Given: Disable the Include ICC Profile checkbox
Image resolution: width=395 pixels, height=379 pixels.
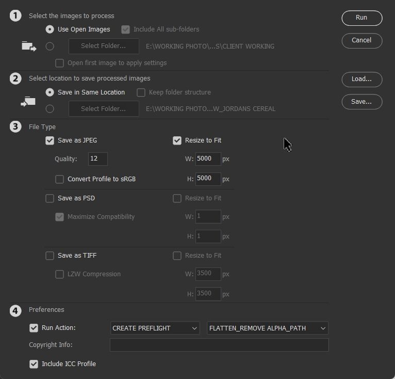Looking at the screenshot, I should [34, 364].
